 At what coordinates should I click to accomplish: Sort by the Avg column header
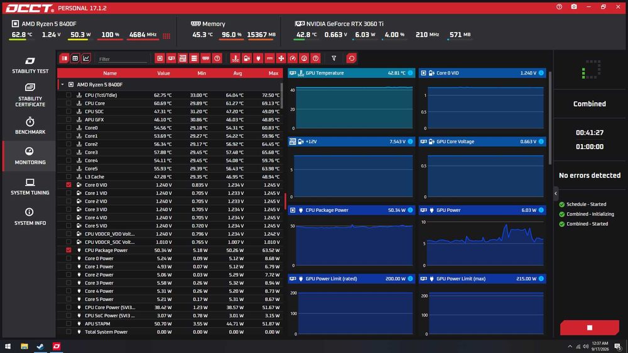click(x=237, y=73)
